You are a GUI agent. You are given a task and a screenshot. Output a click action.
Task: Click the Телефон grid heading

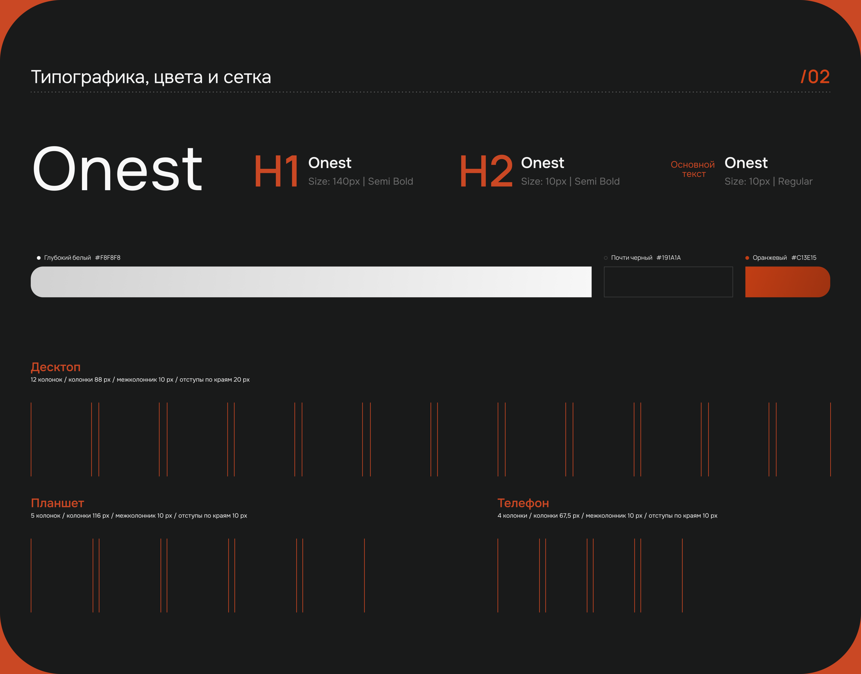pos(523,503)
